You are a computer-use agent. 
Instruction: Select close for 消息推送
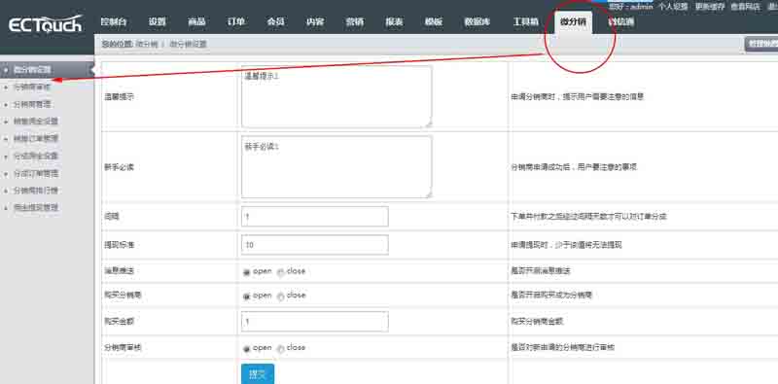tap(280, 272)
